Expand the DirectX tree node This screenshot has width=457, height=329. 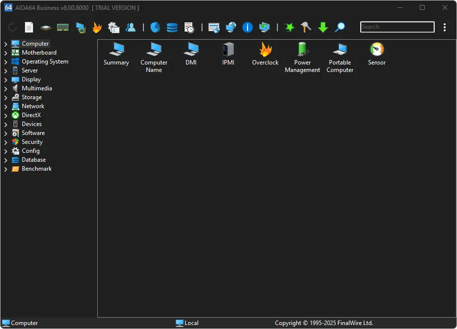click(x=5, y=116)
